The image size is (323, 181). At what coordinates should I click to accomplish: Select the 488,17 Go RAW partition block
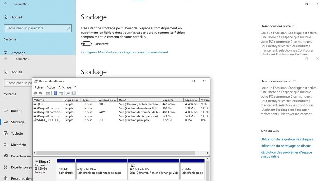tap(101, 171)
